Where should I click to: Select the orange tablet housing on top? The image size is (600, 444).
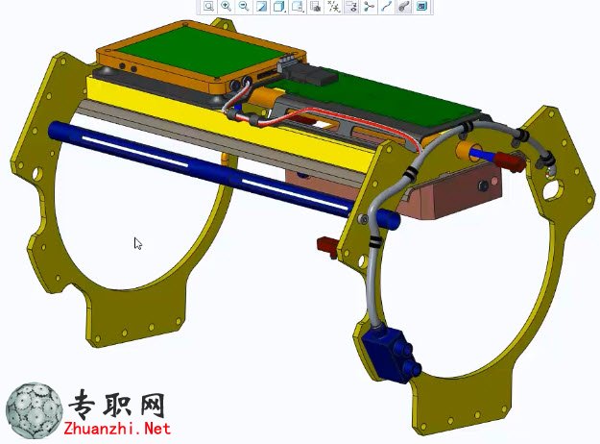(201, 58)
